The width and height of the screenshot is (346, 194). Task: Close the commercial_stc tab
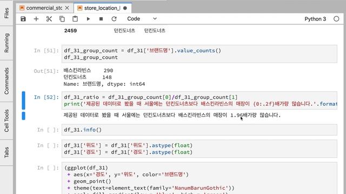point(67,8)
